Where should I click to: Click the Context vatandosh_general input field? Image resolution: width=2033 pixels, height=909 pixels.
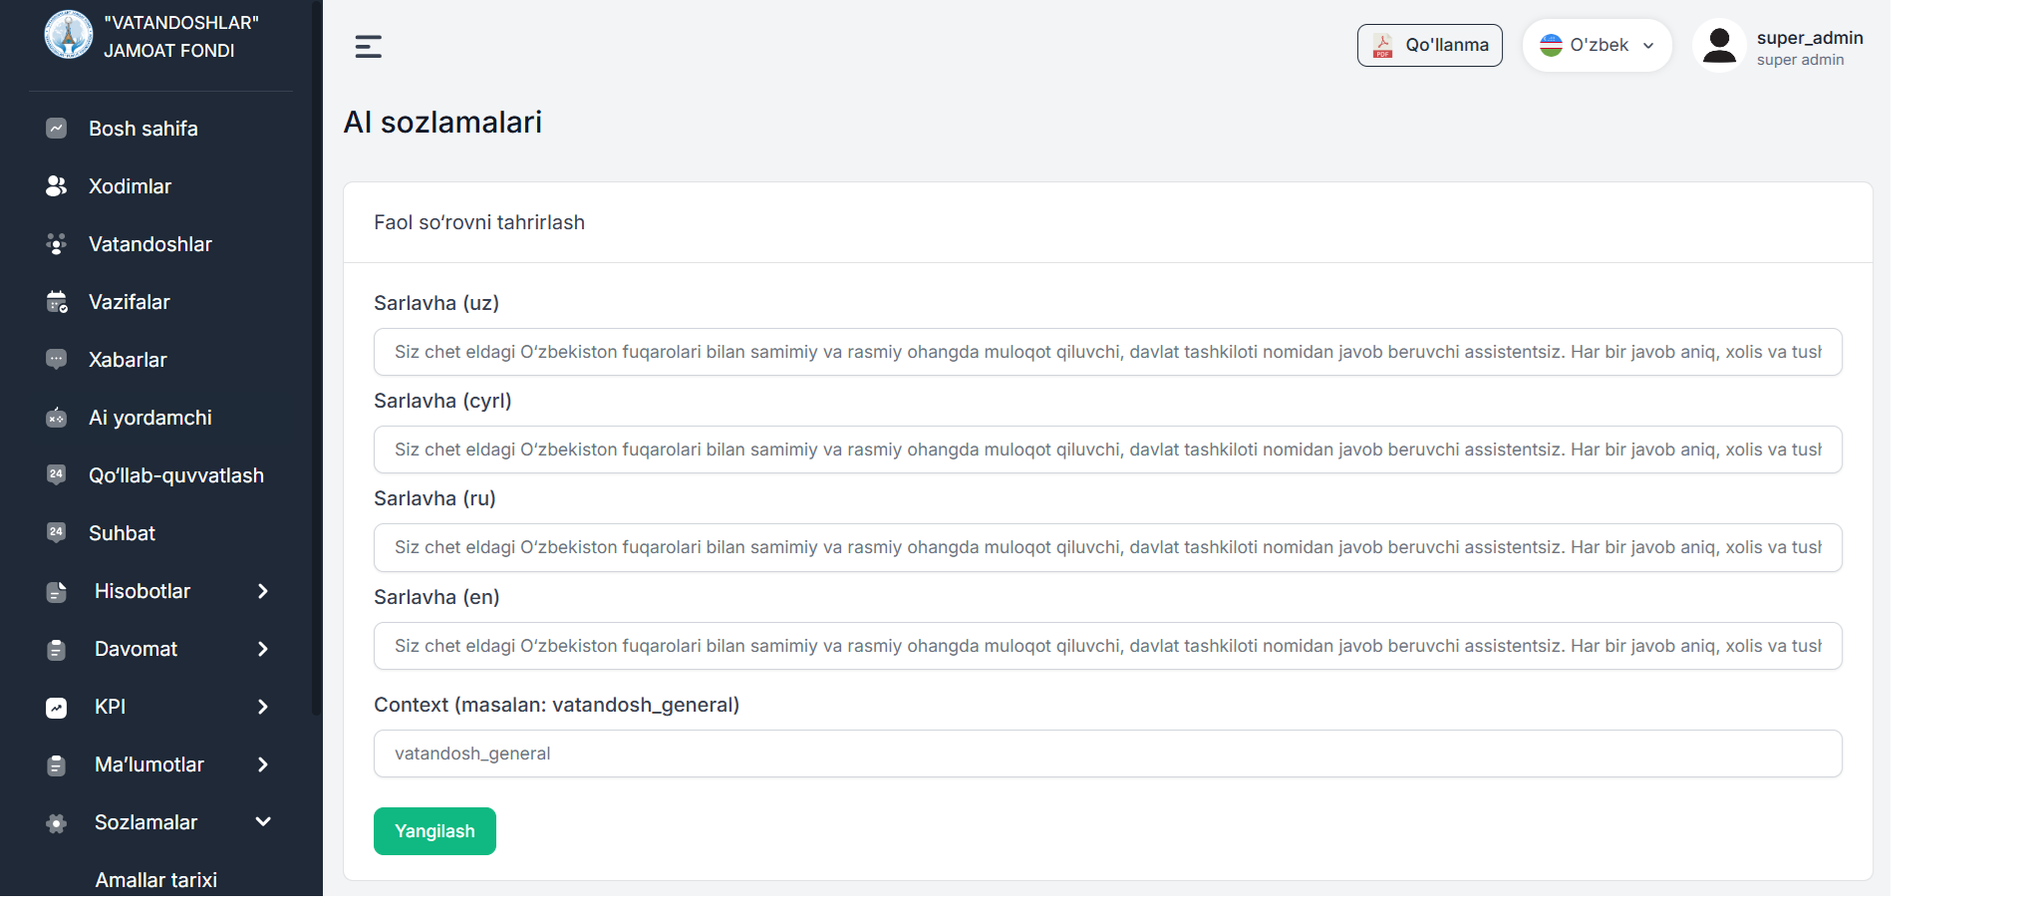tap(1107, 754)
